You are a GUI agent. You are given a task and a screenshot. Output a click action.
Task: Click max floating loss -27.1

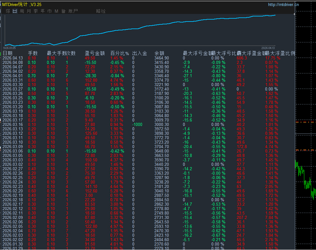click(x=188, y=76)
